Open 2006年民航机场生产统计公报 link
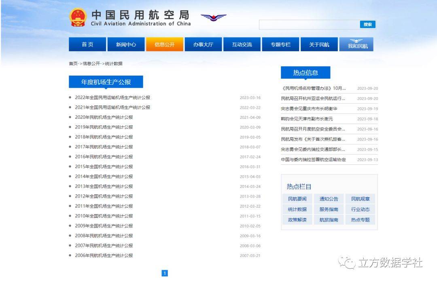The image size is (437, 282). (104, 255)
